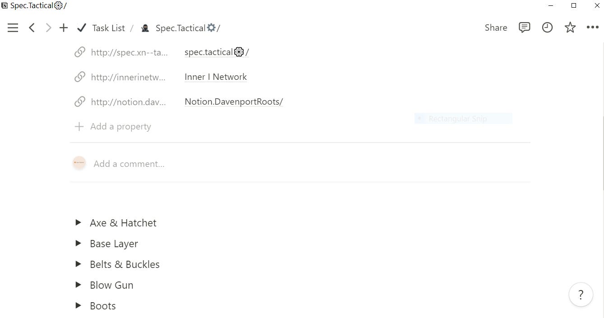Open the spec.tactical link value

click(x=217, y=52)
